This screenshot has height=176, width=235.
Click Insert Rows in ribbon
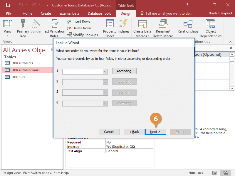(78, 21)
